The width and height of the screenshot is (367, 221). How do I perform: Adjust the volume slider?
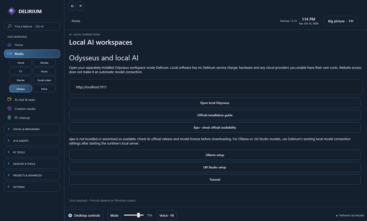pos(134,215)
